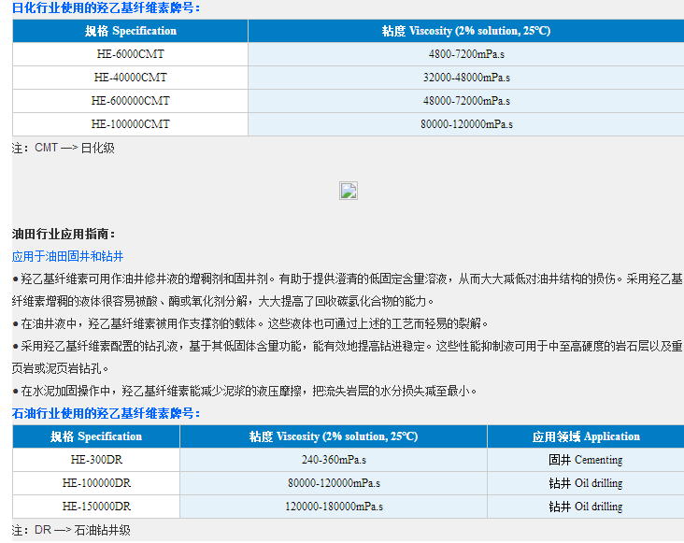Click the 240-360mPa.s viscosity cell

click(334, 460)
